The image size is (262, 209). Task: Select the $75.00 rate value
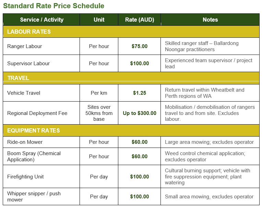(139, 46)
